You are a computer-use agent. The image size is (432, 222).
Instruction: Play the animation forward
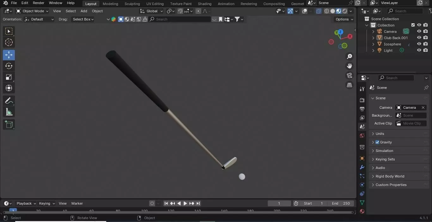coord(185,203)
